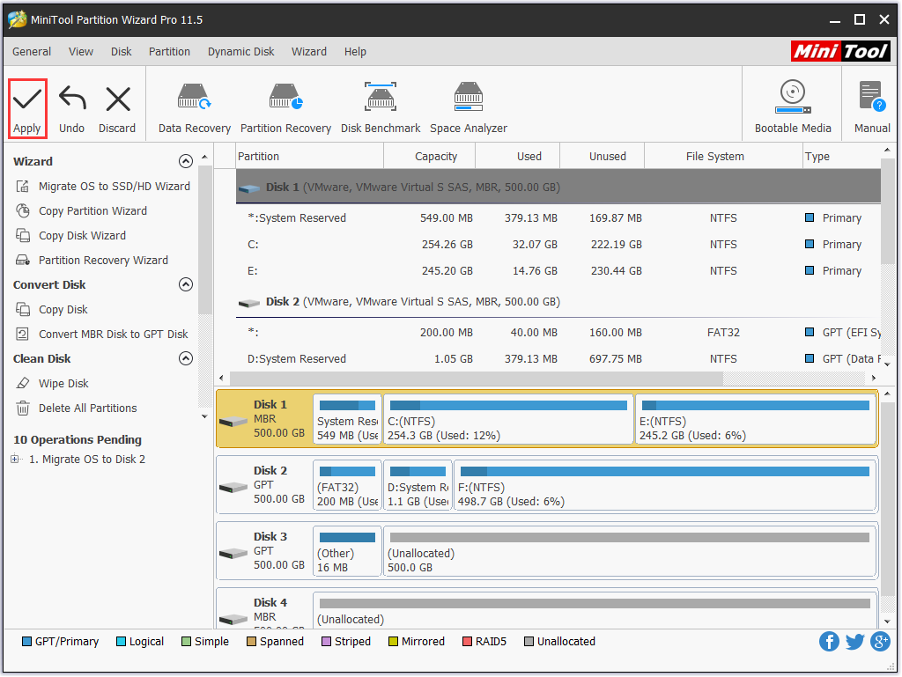This screenshot has height=677, width=902.
Task: Click the Bootable Media icon
Action: [793, 107]
